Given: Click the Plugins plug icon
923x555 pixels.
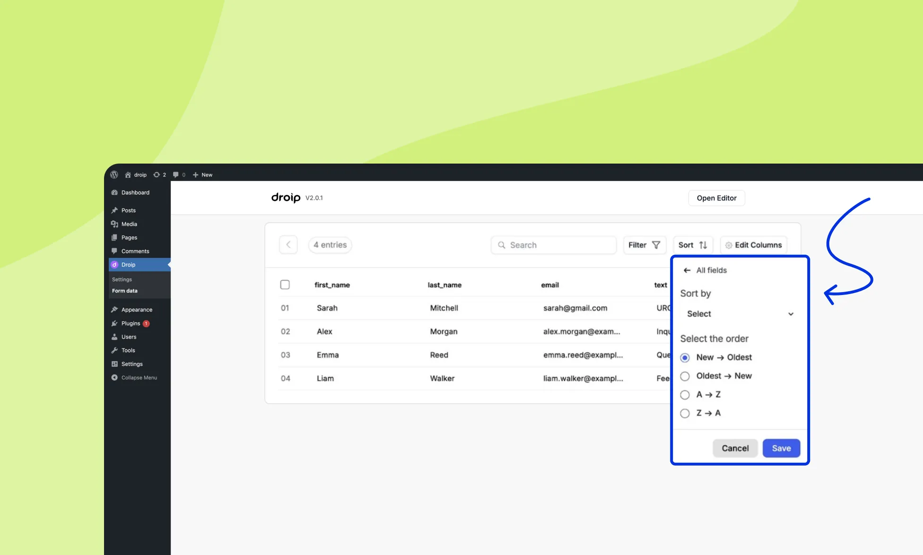Looking at the screenshot, I should pyautogui.click(x=114, y=323).
